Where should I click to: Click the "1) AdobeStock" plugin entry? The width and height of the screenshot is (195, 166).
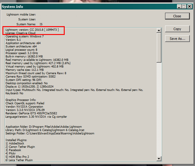point(15,144)
